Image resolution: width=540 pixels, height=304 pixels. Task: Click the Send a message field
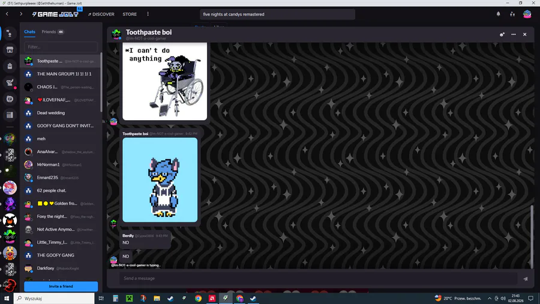[x=318, y=279]
